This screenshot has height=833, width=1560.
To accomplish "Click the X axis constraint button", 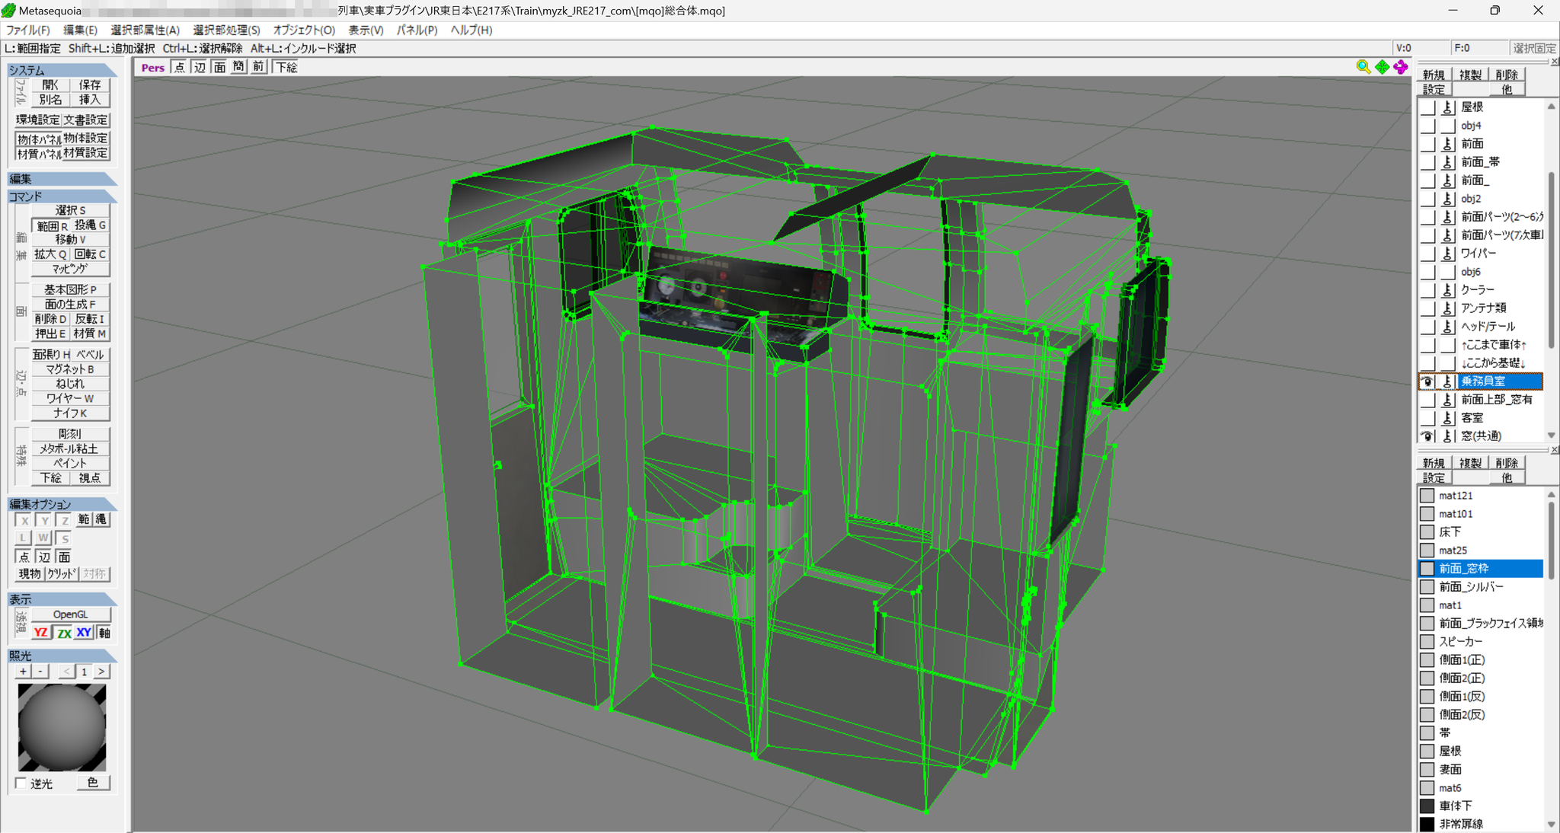I will tap(24, 520).
